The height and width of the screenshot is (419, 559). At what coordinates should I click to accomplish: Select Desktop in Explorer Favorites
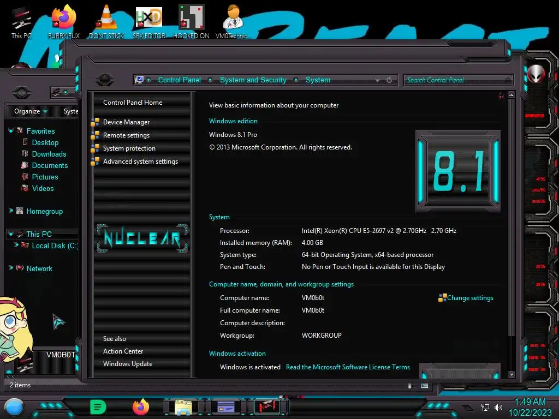(45, 142)
